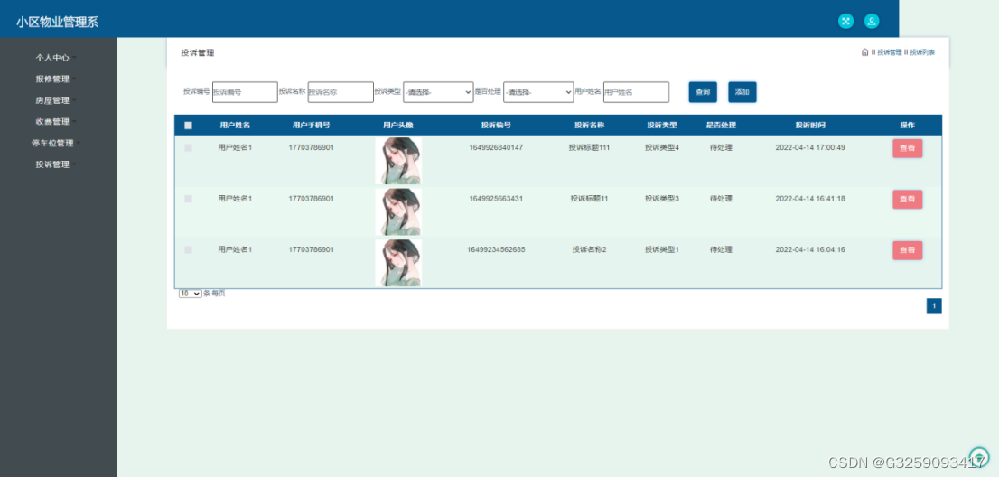
Task: Click timestamp 2022-04-14 16:41:18
Action: pos(810,199)
